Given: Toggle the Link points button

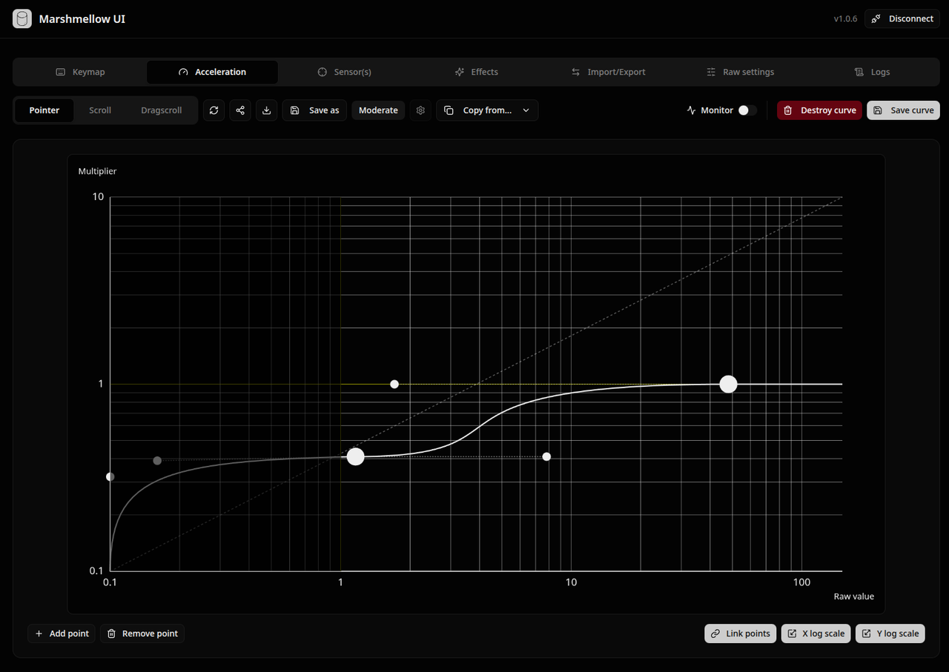Looking at the screenshot, I should (x=741, y=633).
